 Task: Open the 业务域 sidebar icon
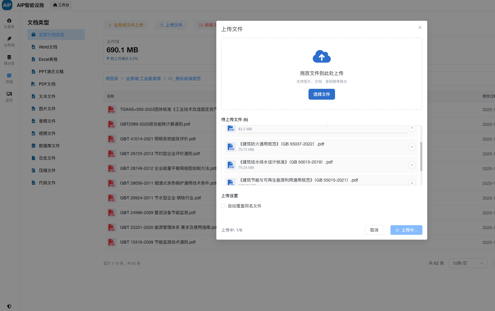pos(9,41)
